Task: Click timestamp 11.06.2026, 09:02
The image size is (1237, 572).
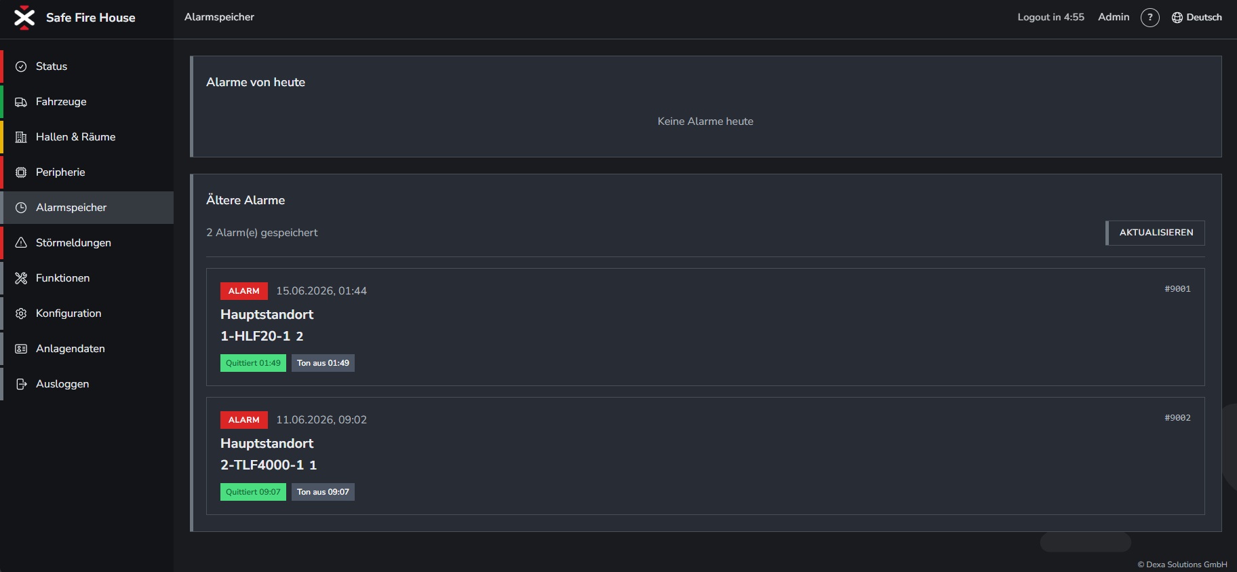Action: (x=321, y=420)
